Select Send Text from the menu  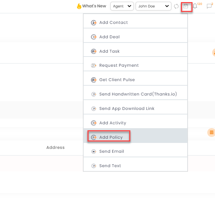[135, 166]
